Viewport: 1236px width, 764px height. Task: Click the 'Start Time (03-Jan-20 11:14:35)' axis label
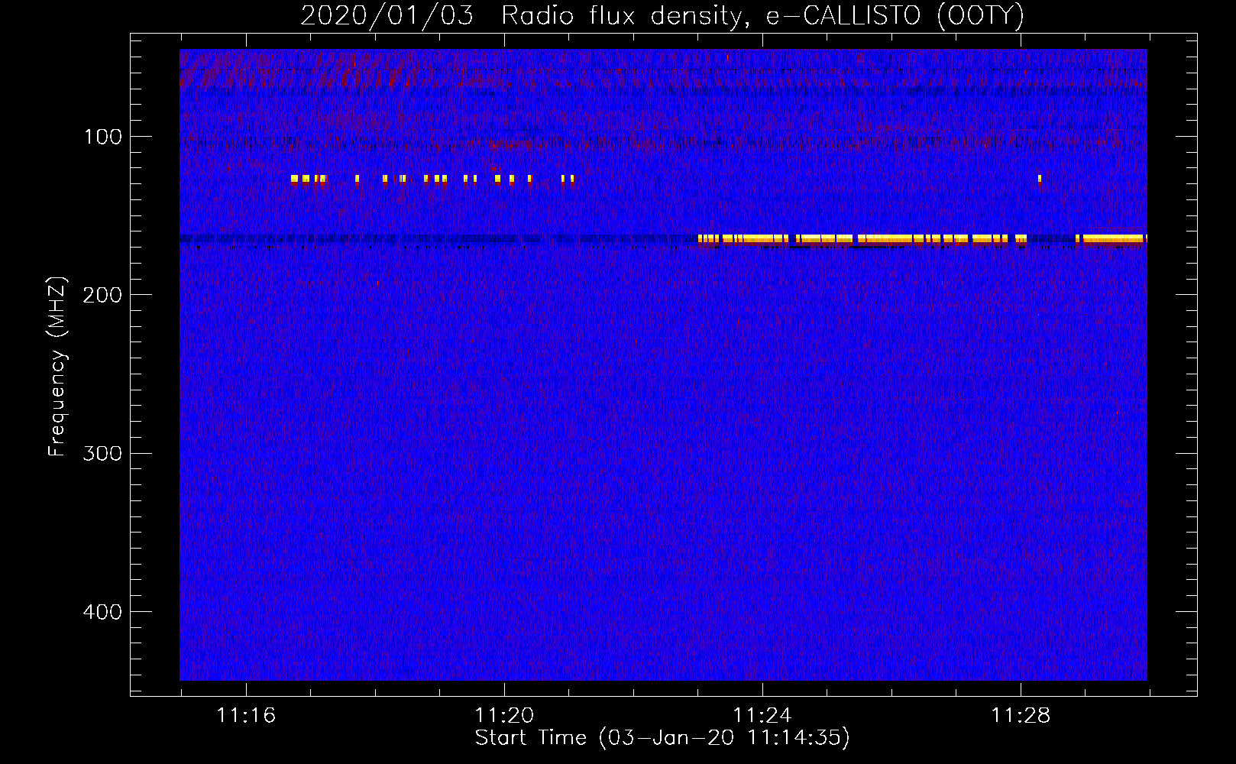pos(662,738)
